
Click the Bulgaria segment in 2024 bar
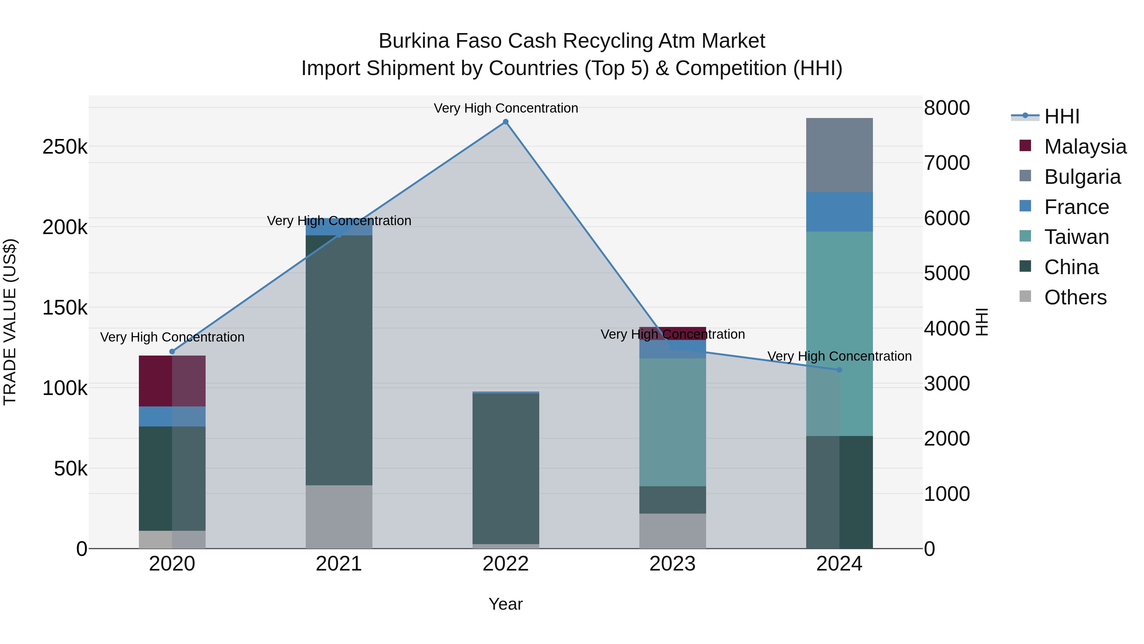tap(839, 155)
